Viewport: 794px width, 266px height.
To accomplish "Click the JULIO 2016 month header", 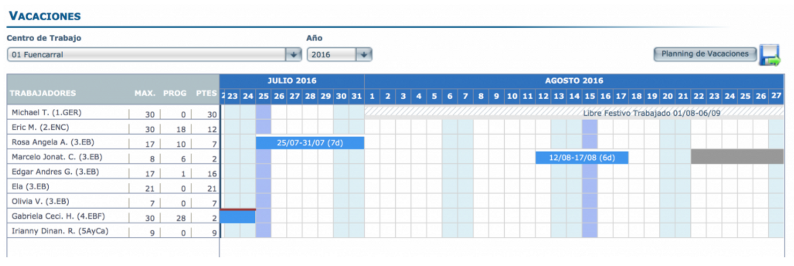I will (x=292, y=81).
